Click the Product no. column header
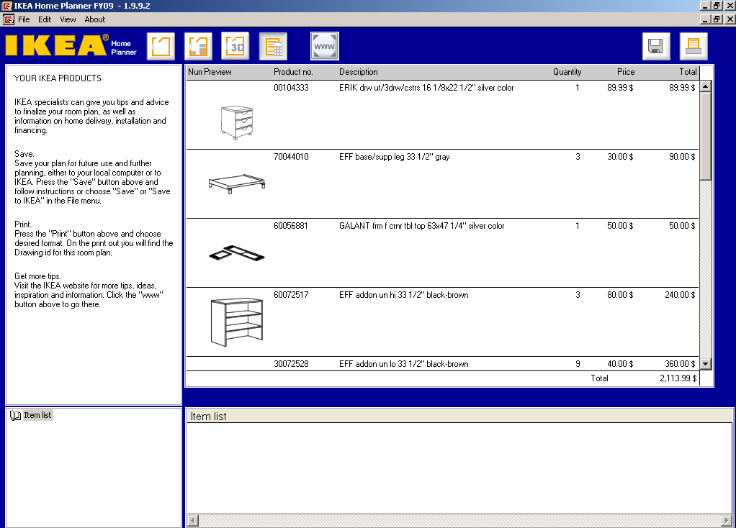This screenshot has width=736, height=528. [293, 72]
